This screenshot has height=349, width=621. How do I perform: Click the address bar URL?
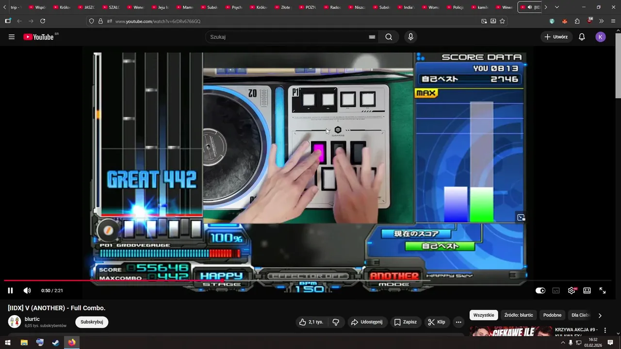pos(158,21)
